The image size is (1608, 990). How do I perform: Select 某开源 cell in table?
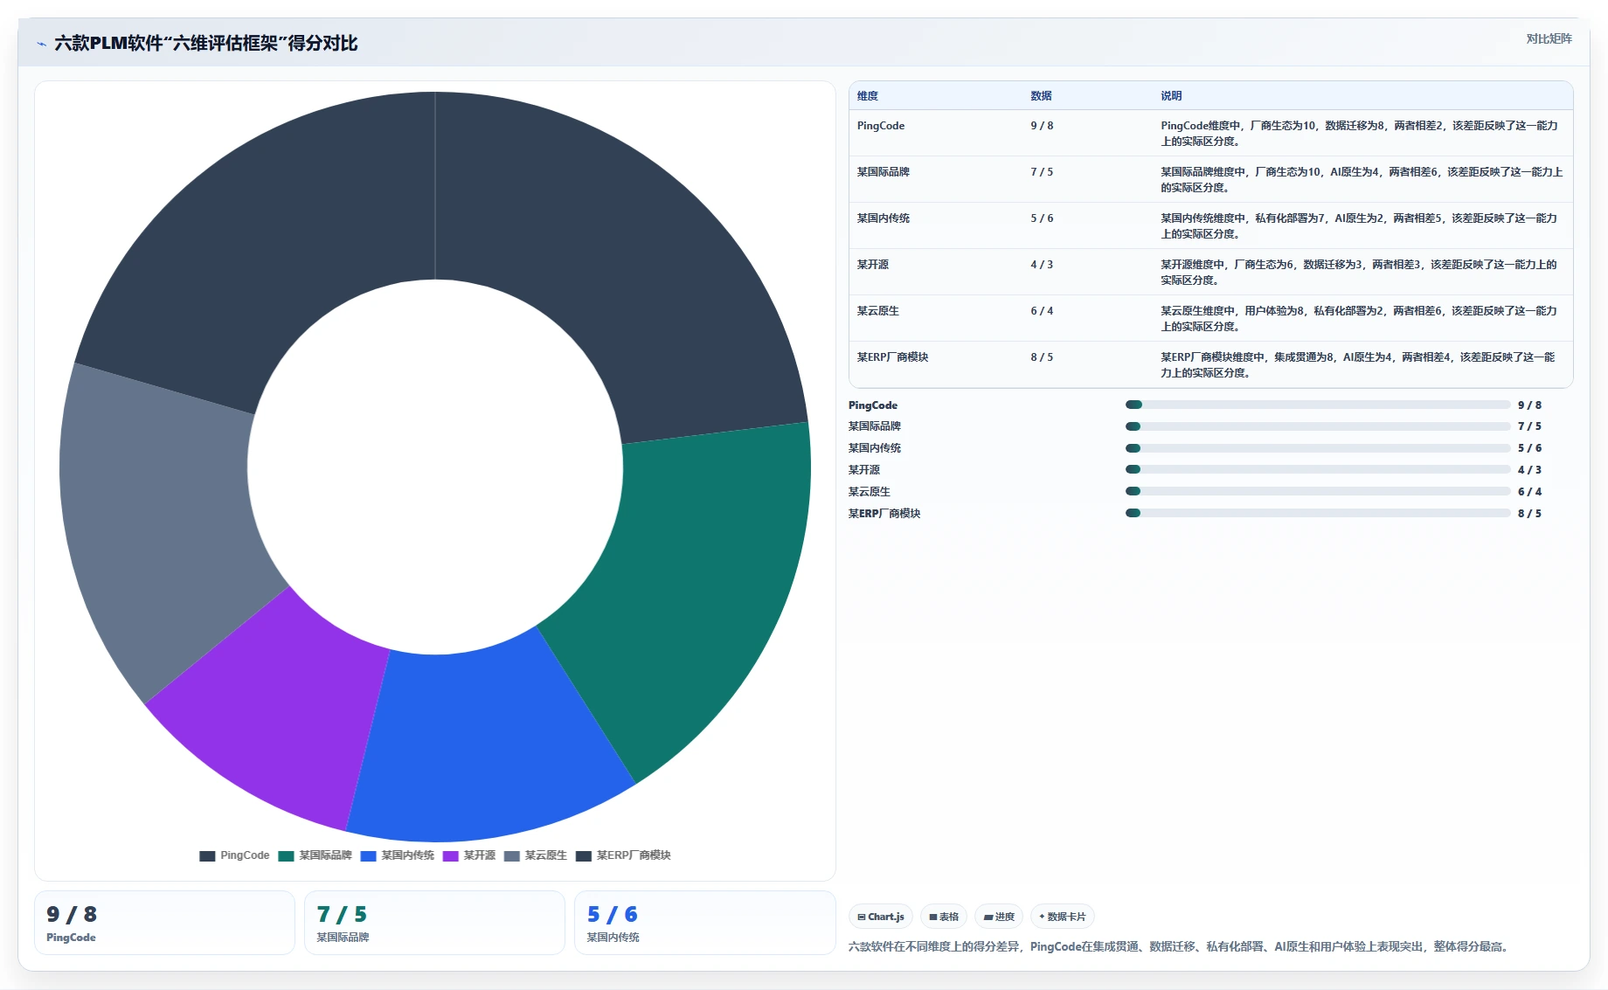872,265
